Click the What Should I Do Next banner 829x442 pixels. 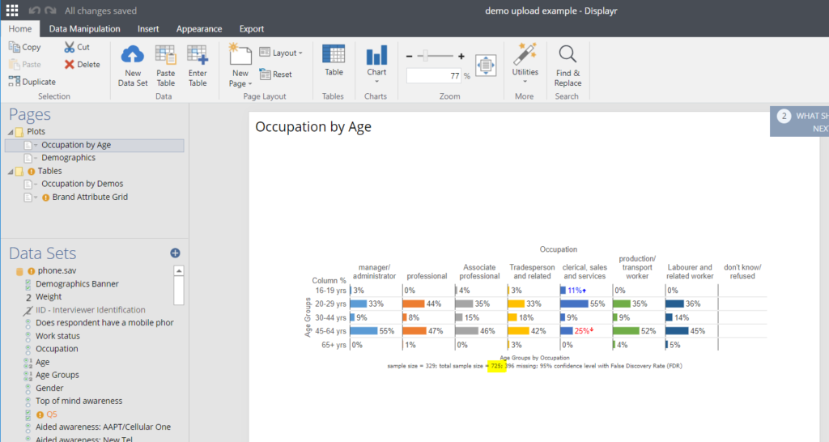[799, 121]
